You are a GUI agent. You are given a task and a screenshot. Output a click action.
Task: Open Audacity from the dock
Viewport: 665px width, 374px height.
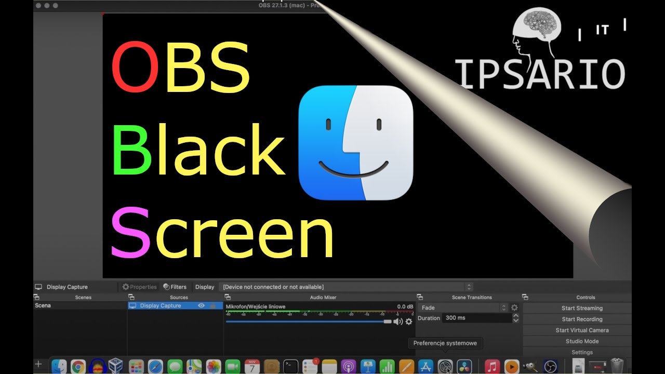(98, 366)
